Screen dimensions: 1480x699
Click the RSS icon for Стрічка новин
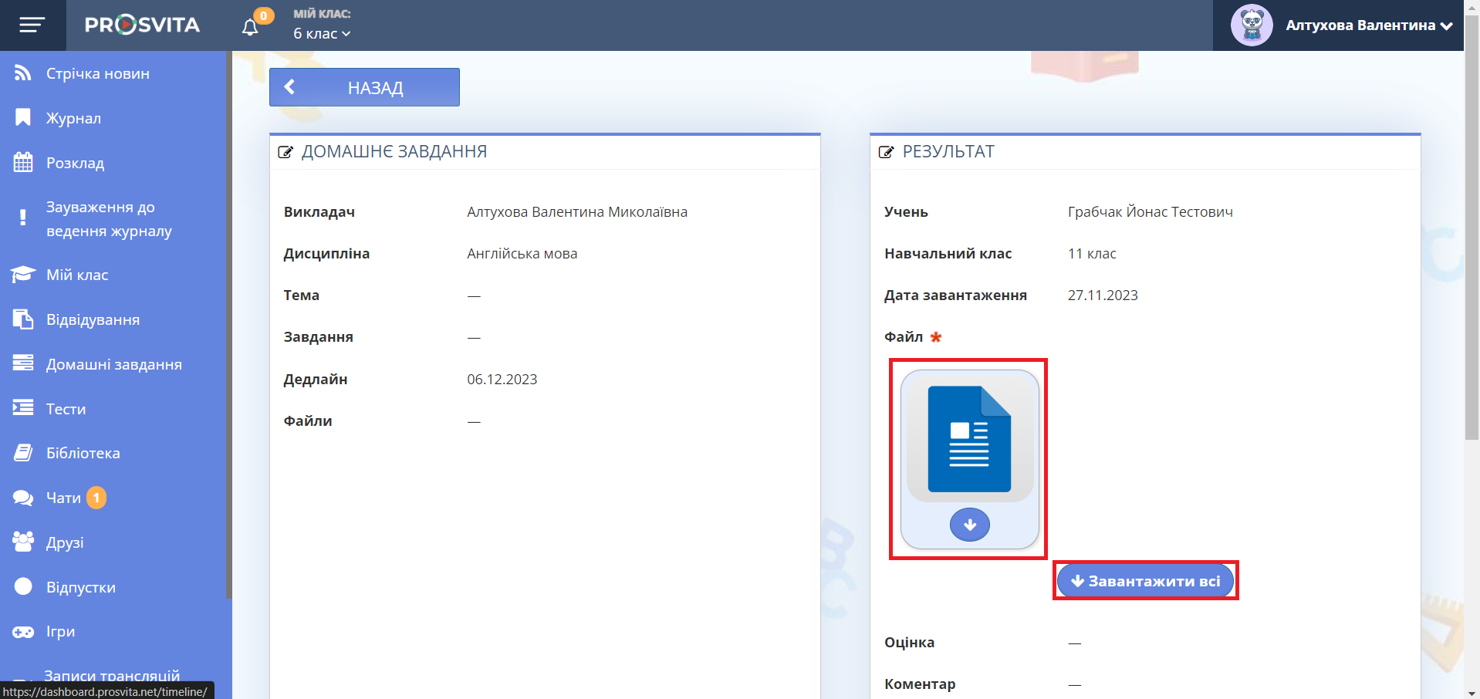tap(23, 73)
